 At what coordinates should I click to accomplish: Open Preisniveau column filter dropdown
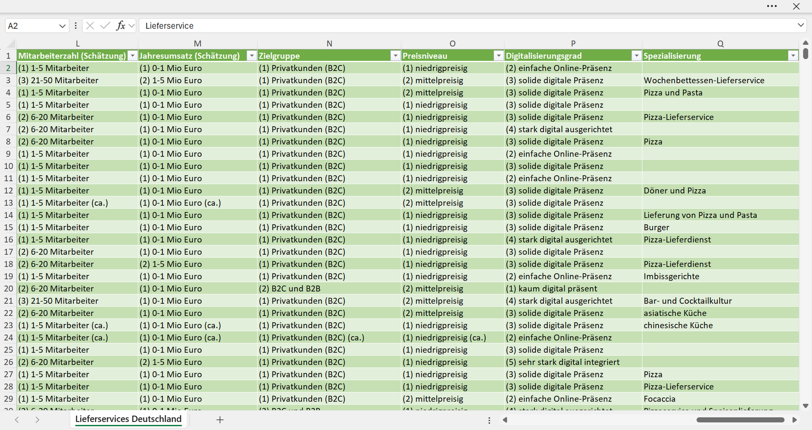(x=498, y=55)
